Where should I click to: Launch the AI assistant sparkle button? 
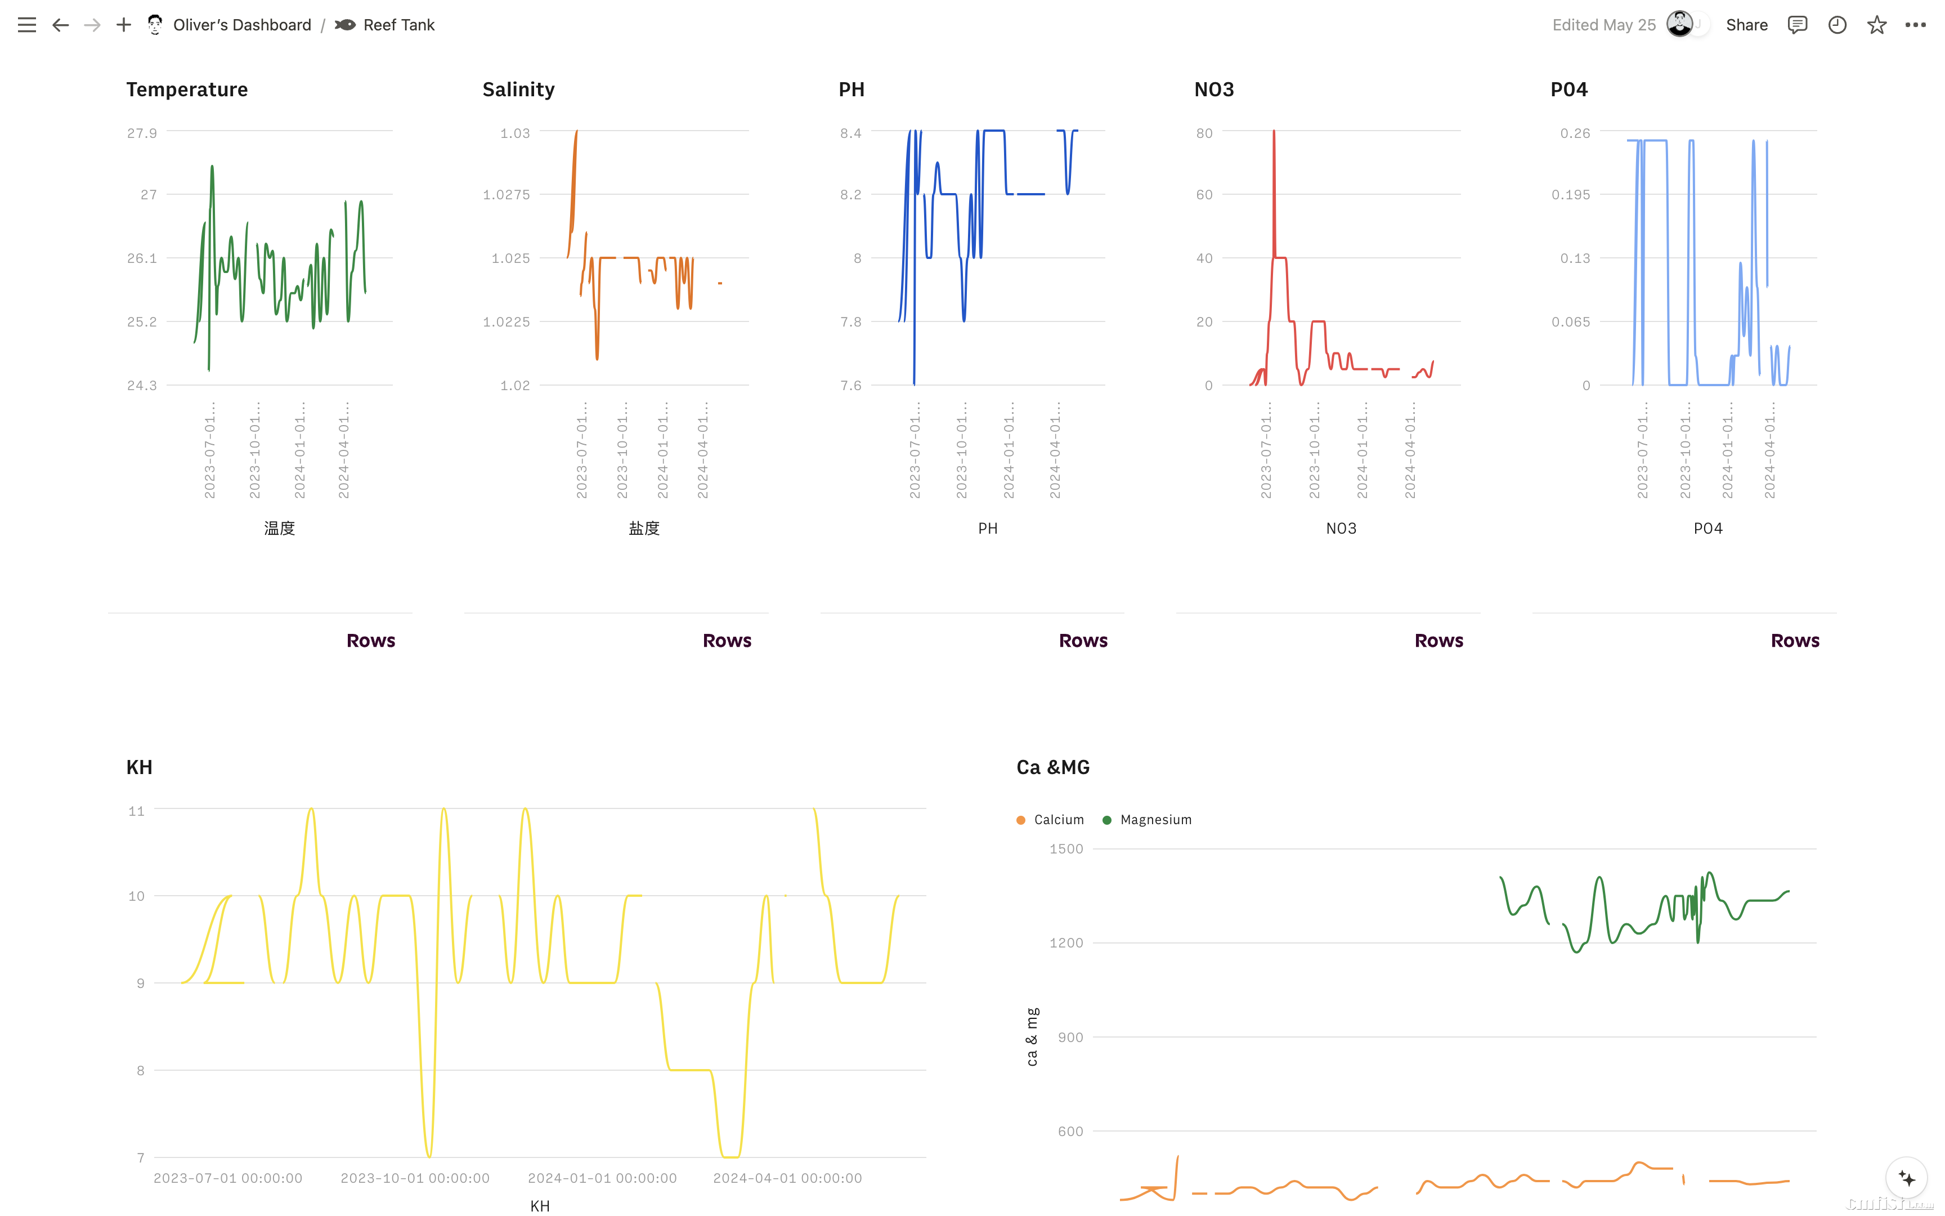point(1906,1178)
